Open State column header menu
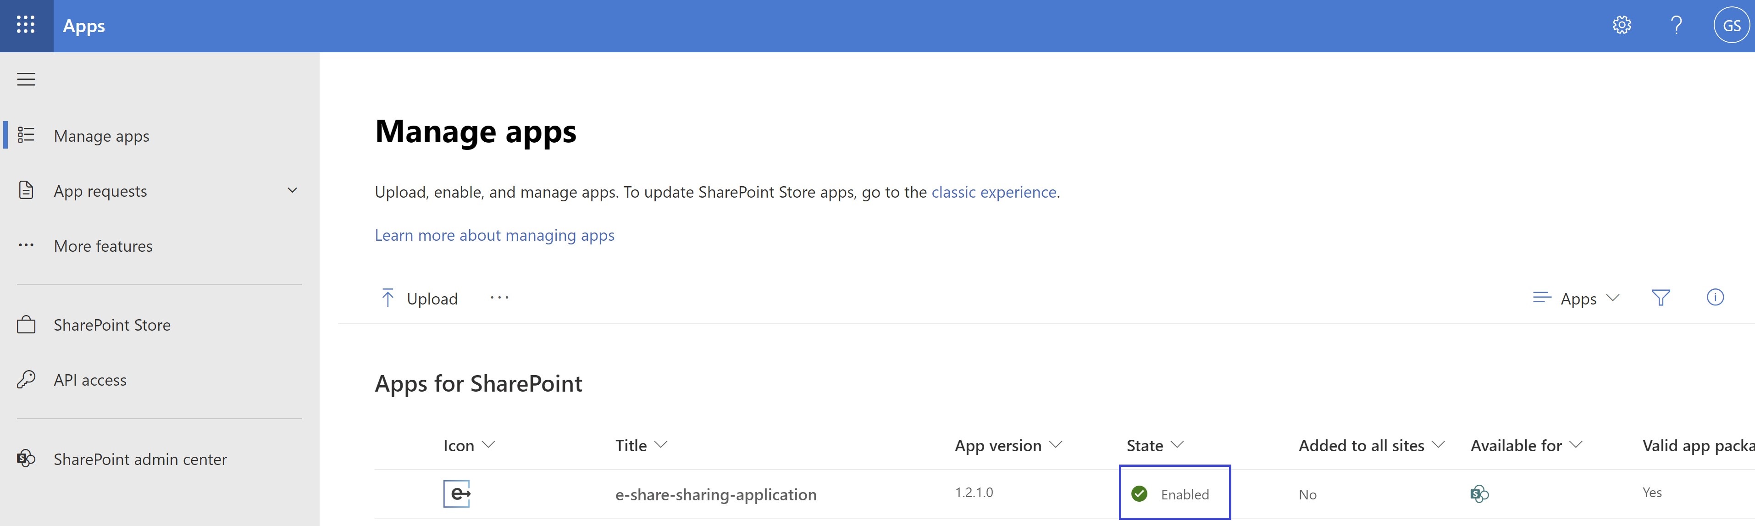Viewport: 1755px width, 526px height. tap(1156, 446)
